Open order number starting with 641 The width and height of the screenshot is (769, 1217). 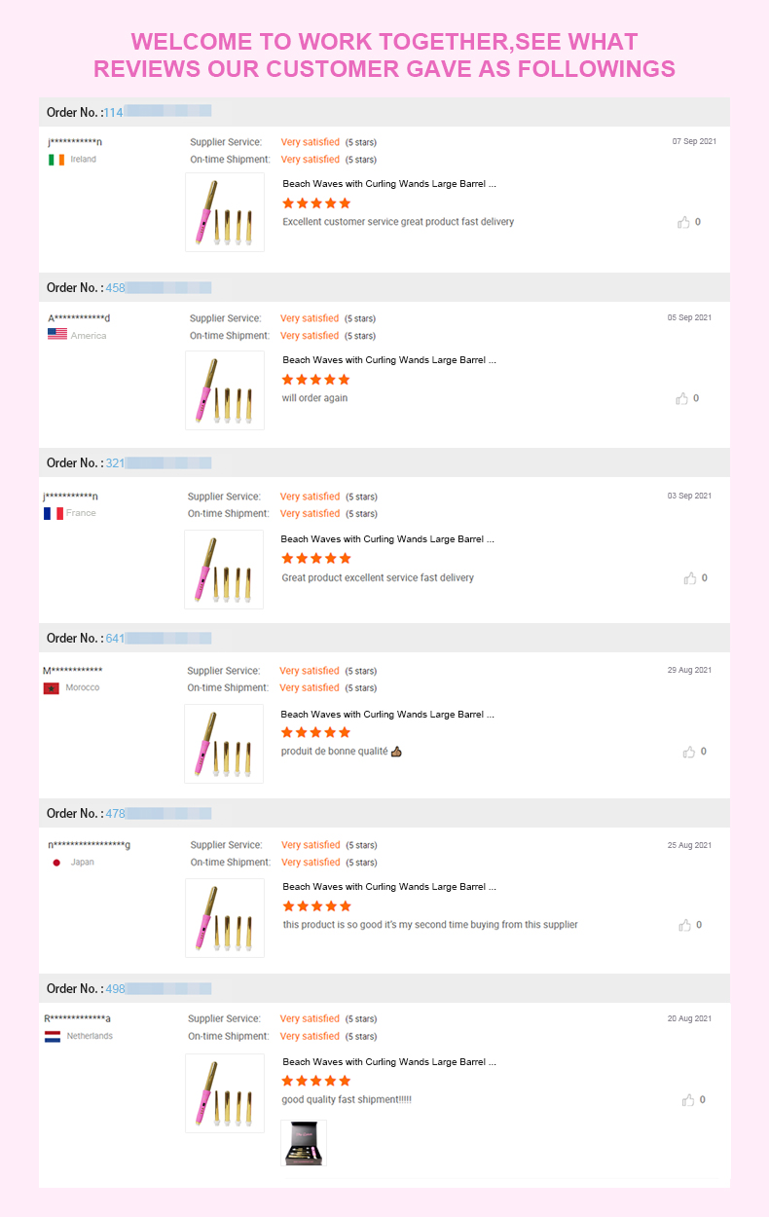(x=158, y=638)
